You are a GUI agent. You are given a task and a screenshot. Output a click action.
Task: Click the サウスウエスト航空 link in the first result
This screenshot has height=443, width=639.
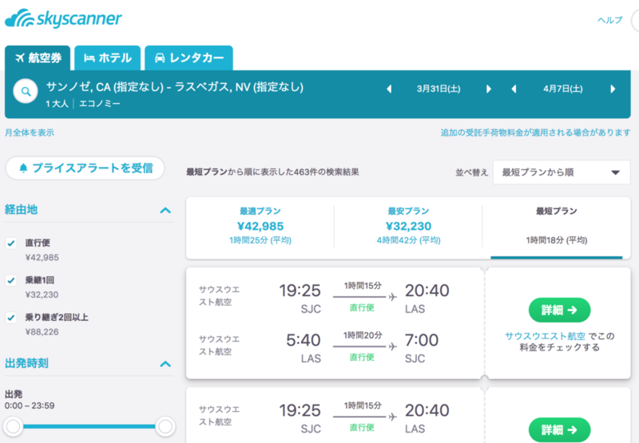click(546, 336)
